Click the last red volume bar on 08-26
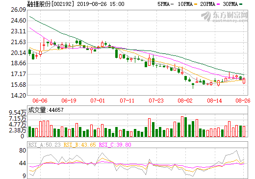The width and height of the screenshot is (255, 179). point(244,131)
